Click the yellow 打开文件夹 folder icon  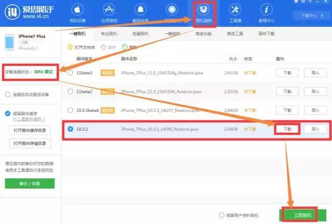pyautogui.click(x=71, y=47)
